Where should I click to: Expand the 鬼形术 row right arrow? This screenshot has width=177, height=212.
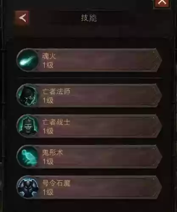157,156
